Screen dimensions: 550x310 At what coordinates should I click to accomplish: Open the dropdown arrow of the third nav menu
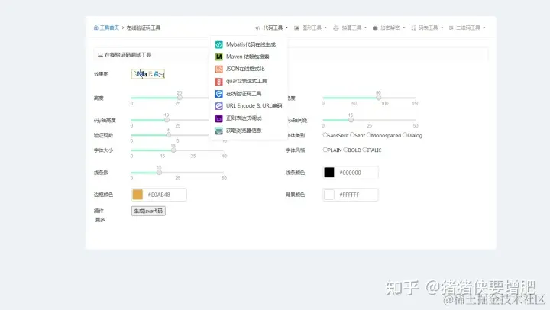pyautogui.click(x=365, y=27)
